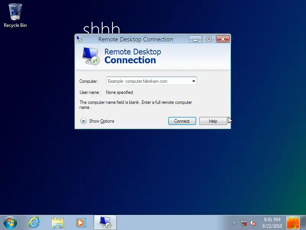
Task: Expand Show Options disclosure arrow
Action: (x=83, y=121)
